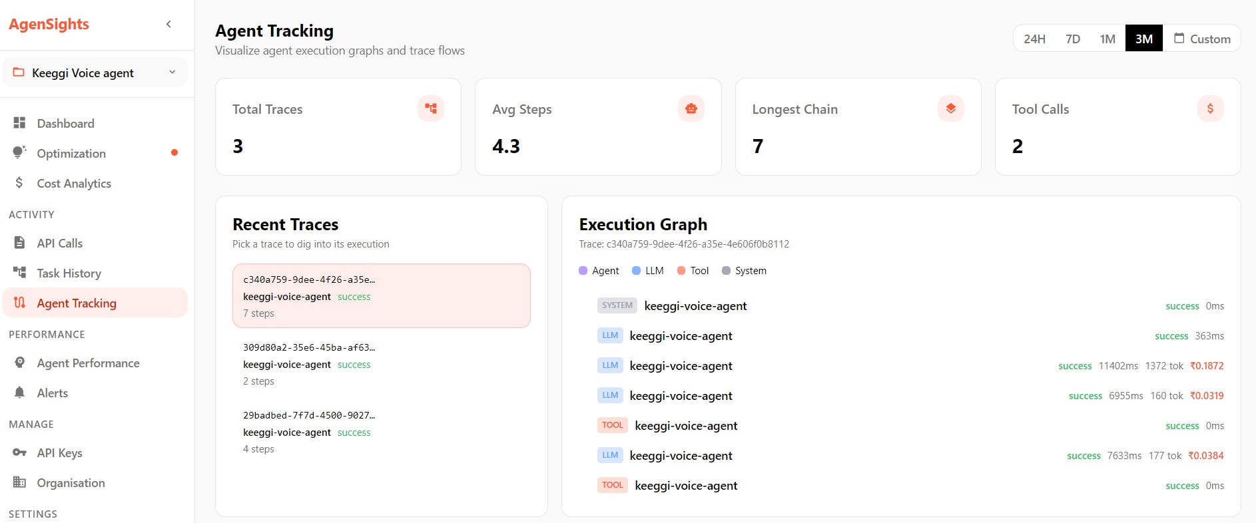
Task: Click the Longest Chain layers icon
Action: [950, 108]
